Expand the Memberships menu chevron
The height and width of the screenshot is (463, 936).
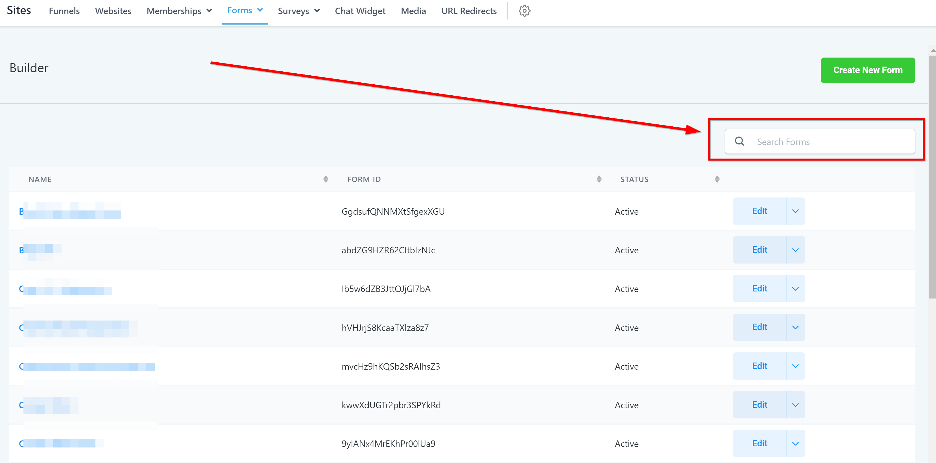pos(209,11)
